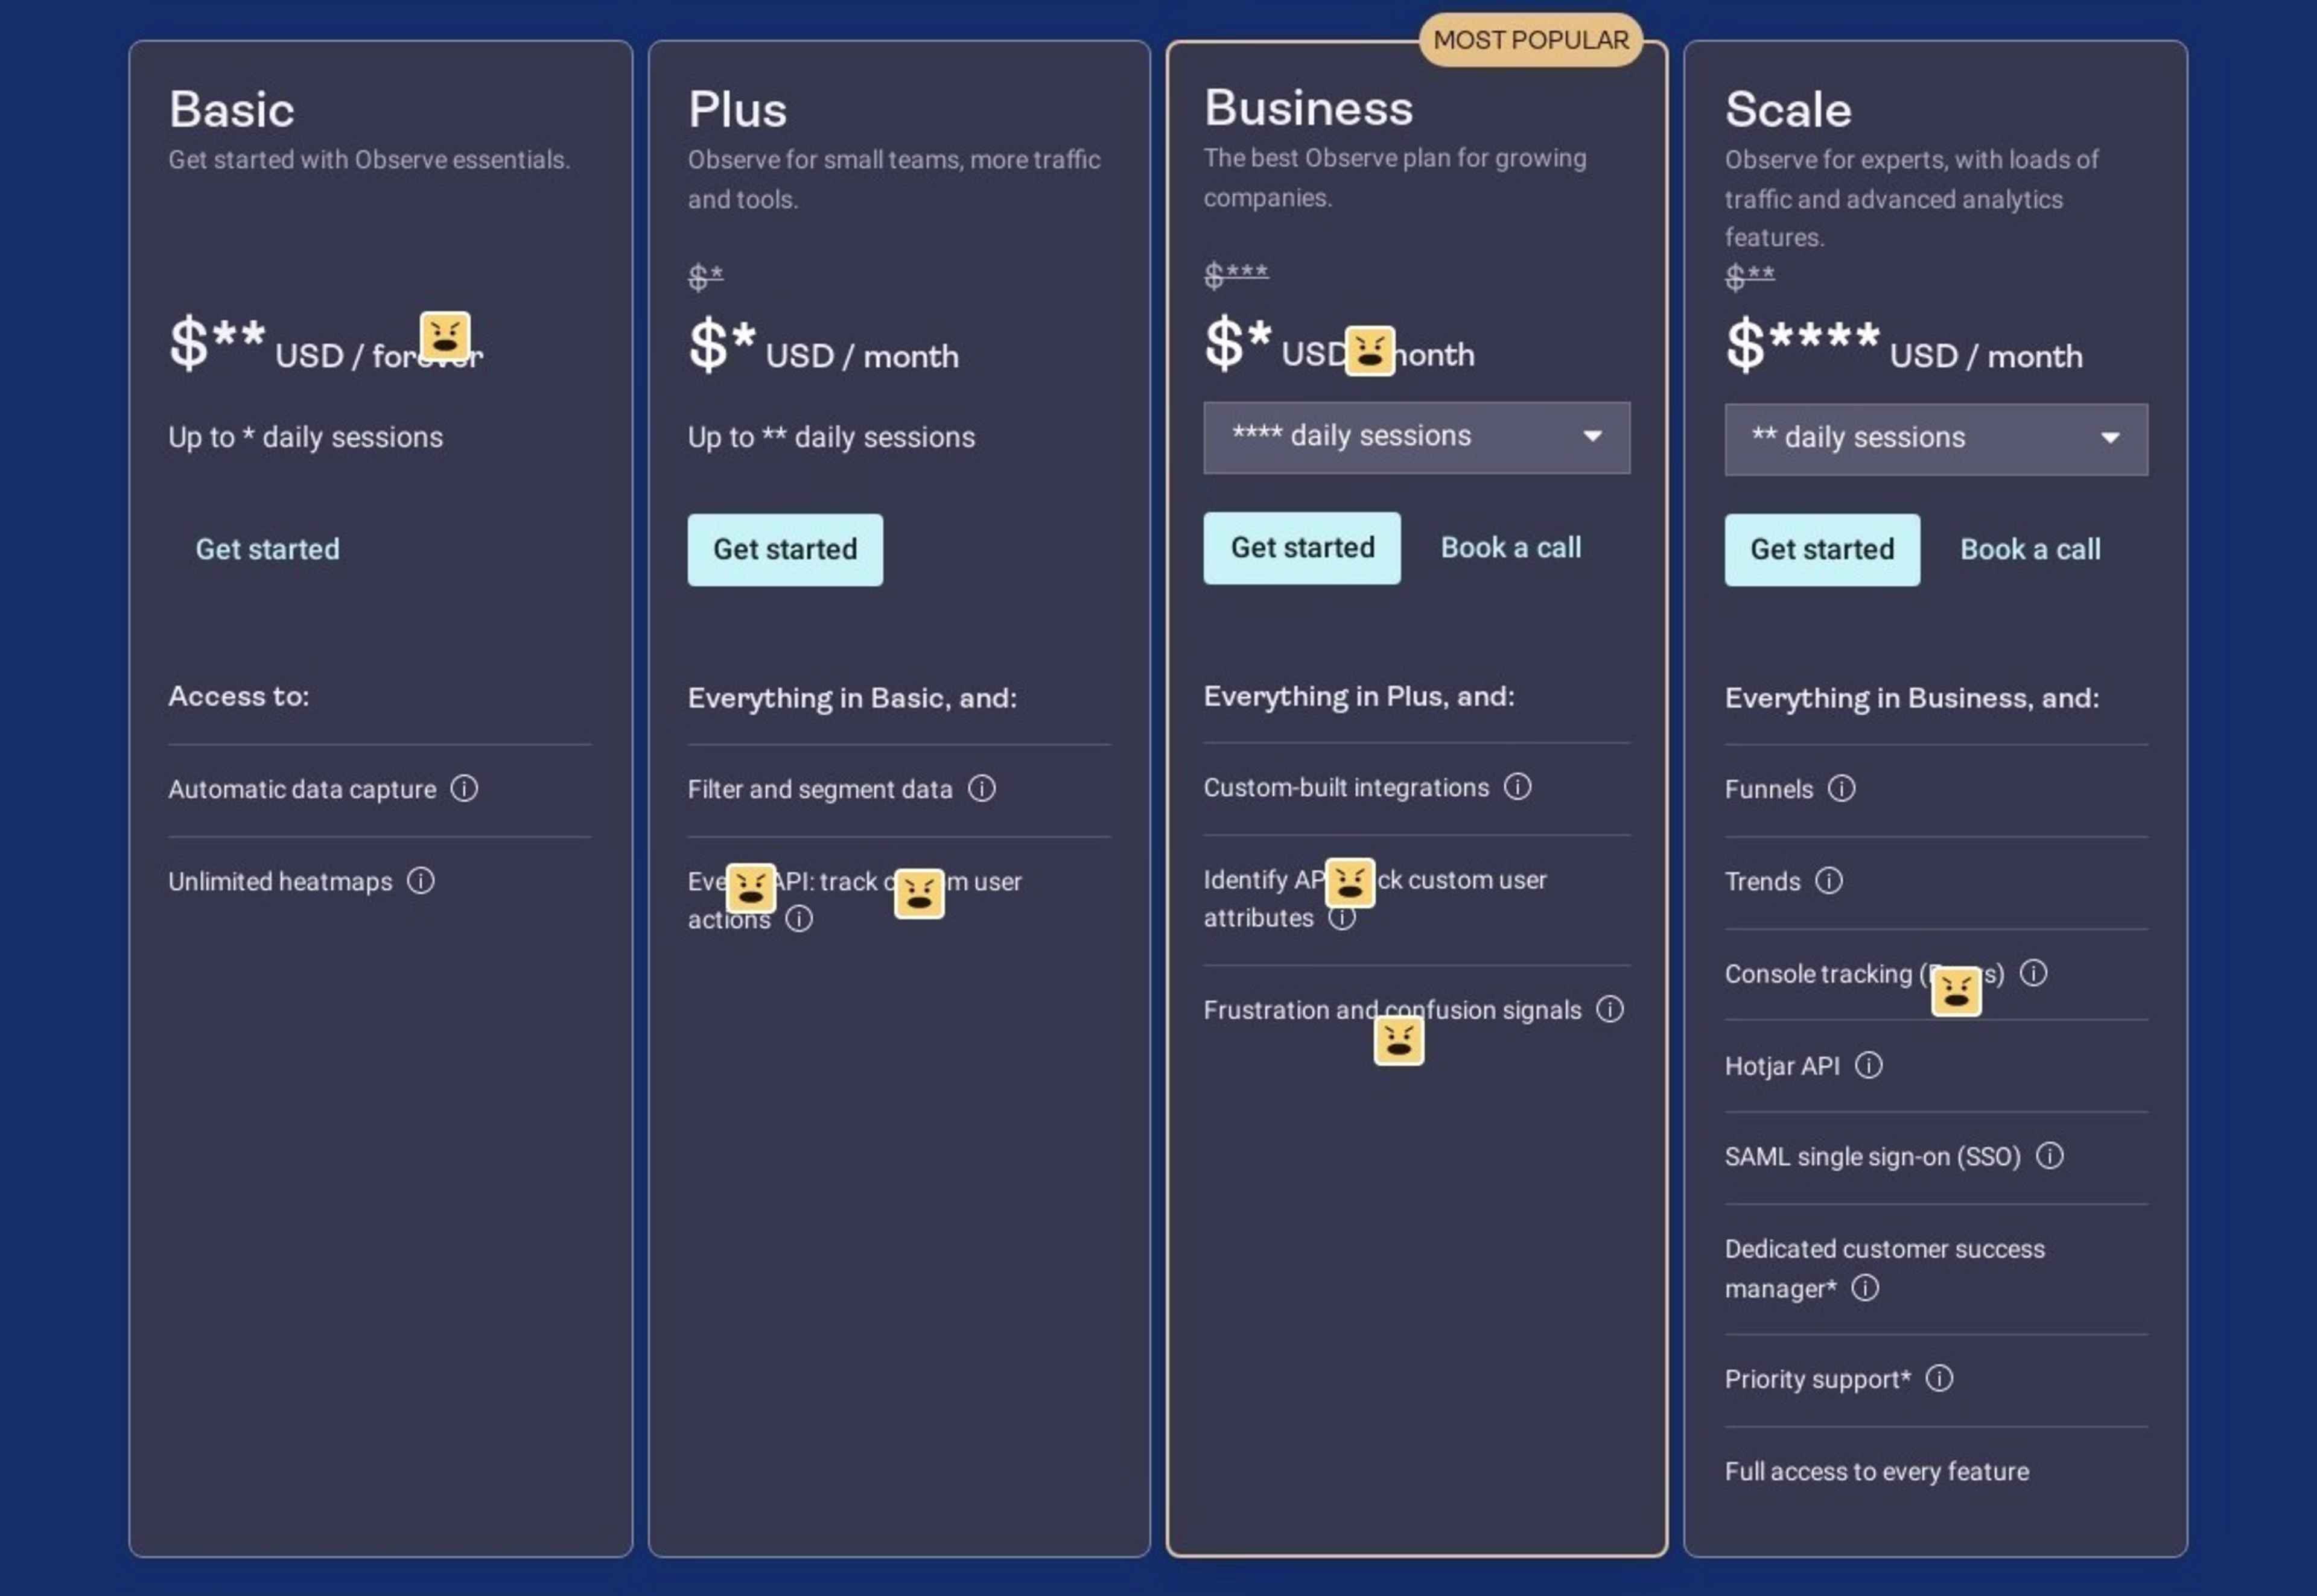The height and width of the screenshot is (1596, 2317).
Task: Open the Funnels info tooltip
Action: 1843,789
